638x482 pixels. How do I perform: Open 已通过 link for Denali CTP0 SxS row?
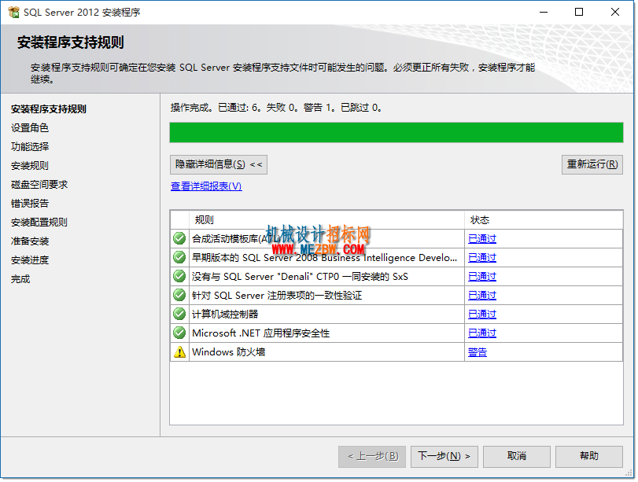click(482, 277)
